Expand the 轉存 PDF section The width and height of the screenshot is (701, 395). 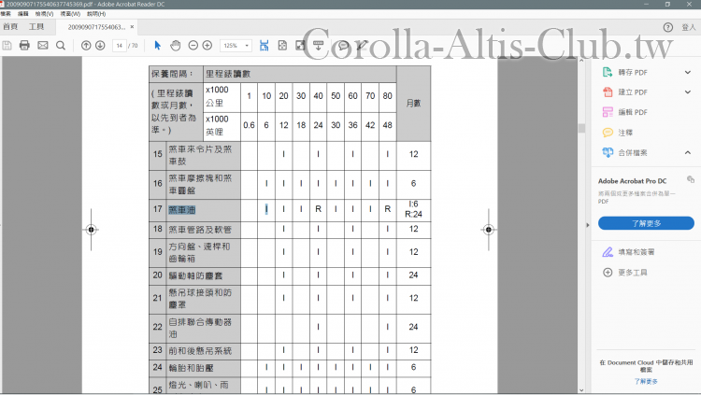coord(687,72)
